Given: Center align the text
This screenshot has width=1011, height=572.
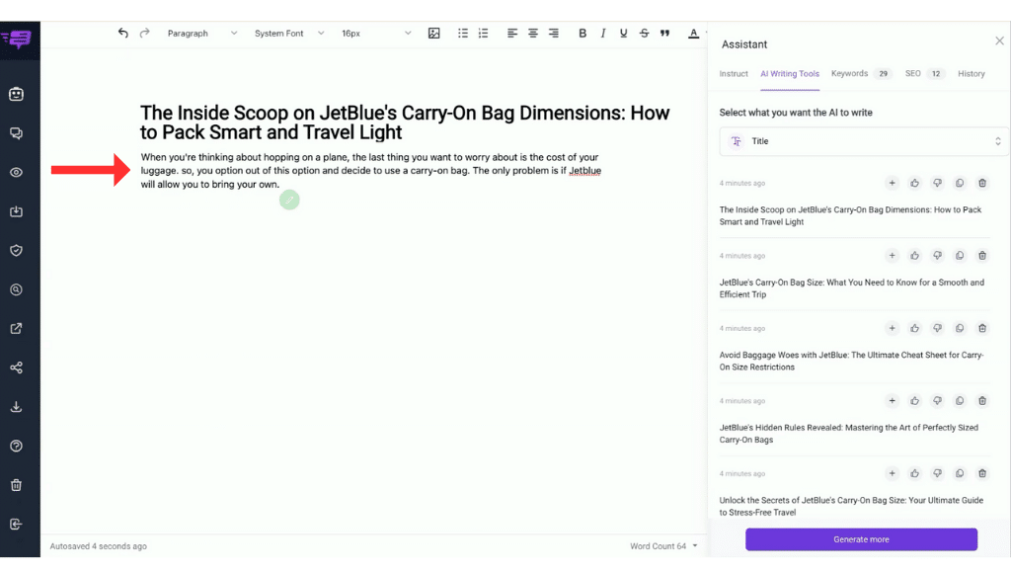Looking at the screenshot, I should 532,34.
